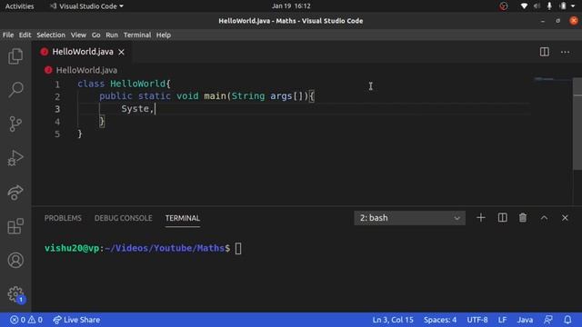582x327 pixels.
Task: Create a new terminal with plus icon
Action: point(481,218)
